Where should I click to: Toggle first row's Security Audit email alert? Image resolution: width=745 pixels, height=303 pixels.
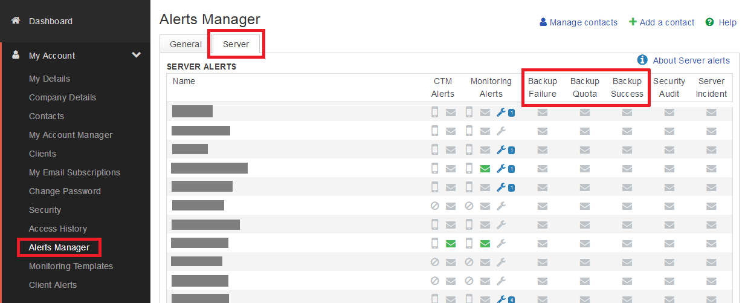[669, 112]
